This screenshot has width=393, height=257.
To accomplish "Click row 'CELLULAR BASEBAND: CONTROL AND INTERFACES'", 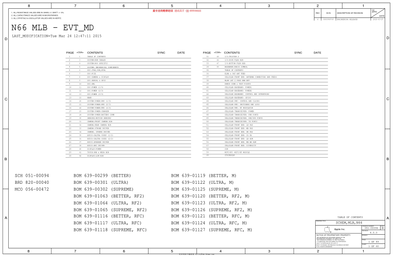I will (x=265, y=94).
